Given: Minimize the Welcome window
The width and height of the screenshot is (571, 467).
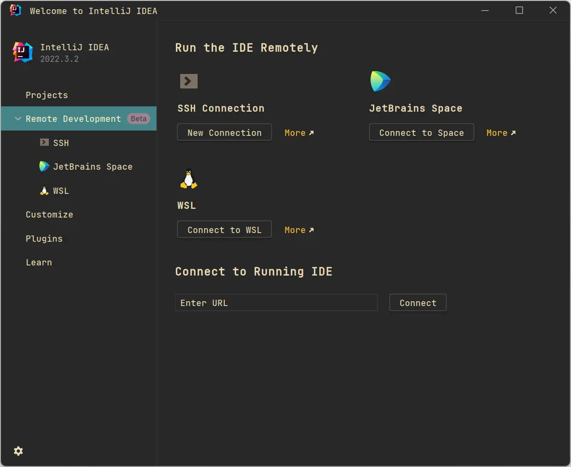Looking at the screenshot, I should (x=485, y=10).
